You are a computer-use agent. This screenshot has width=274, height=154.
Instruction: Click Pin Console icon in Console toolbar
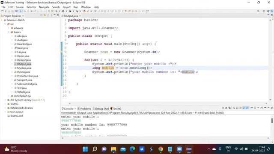coord(252,108)
